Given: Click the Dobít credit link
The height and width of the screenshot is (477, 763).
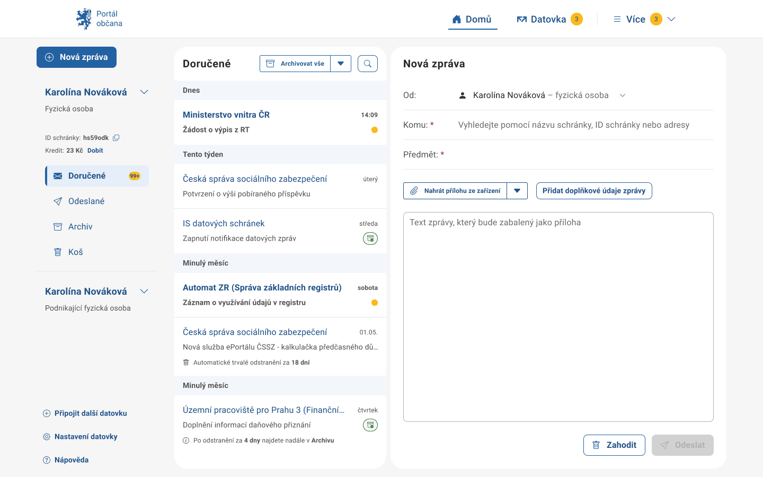Looking at the screenshot, I should (95, 151).
